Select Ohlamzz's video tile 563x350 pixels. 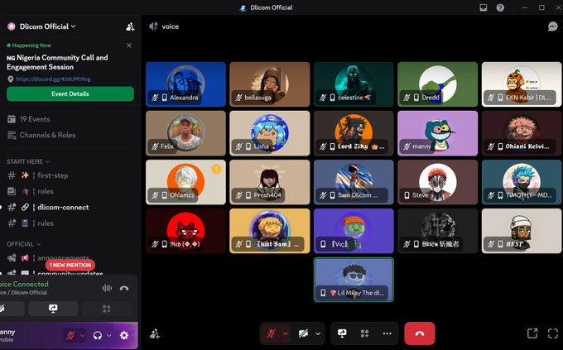click(185, 182)
